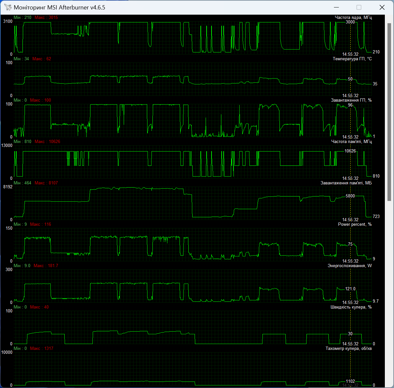394x388 pixels.
Task: Click the window title 'Моніторинг MSI Afterburner v4.6.5'
Action: point(59,7)
